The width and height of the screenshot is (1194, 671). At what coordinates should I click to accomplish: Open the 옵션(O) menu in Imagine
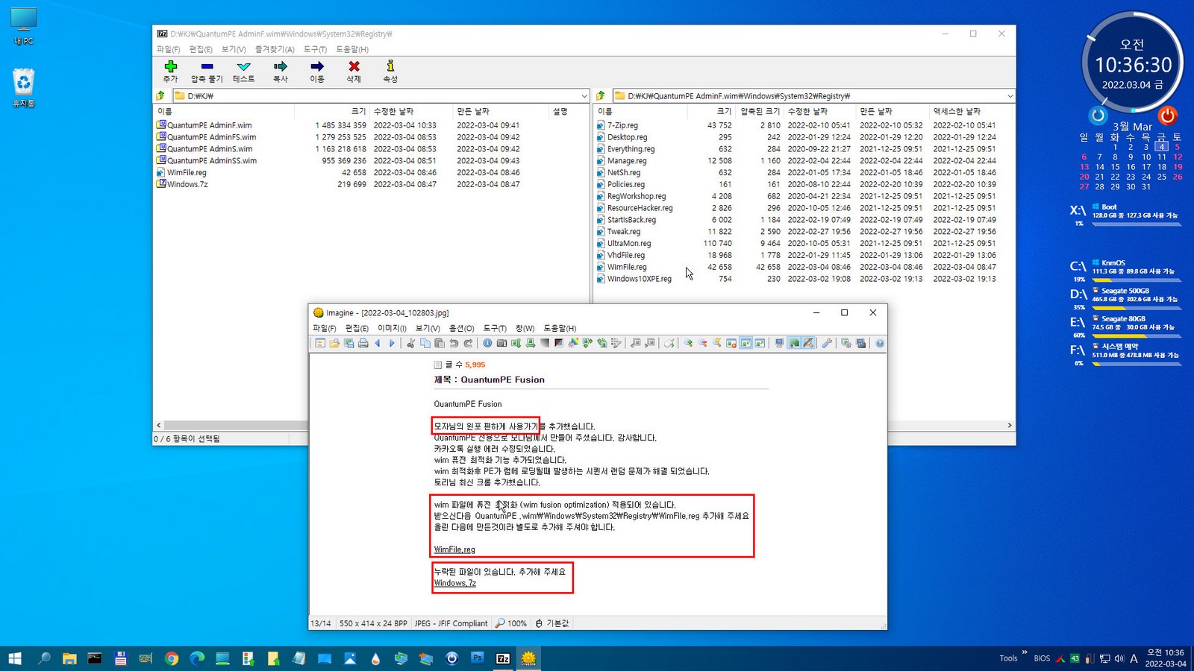(x=461, y=328)
